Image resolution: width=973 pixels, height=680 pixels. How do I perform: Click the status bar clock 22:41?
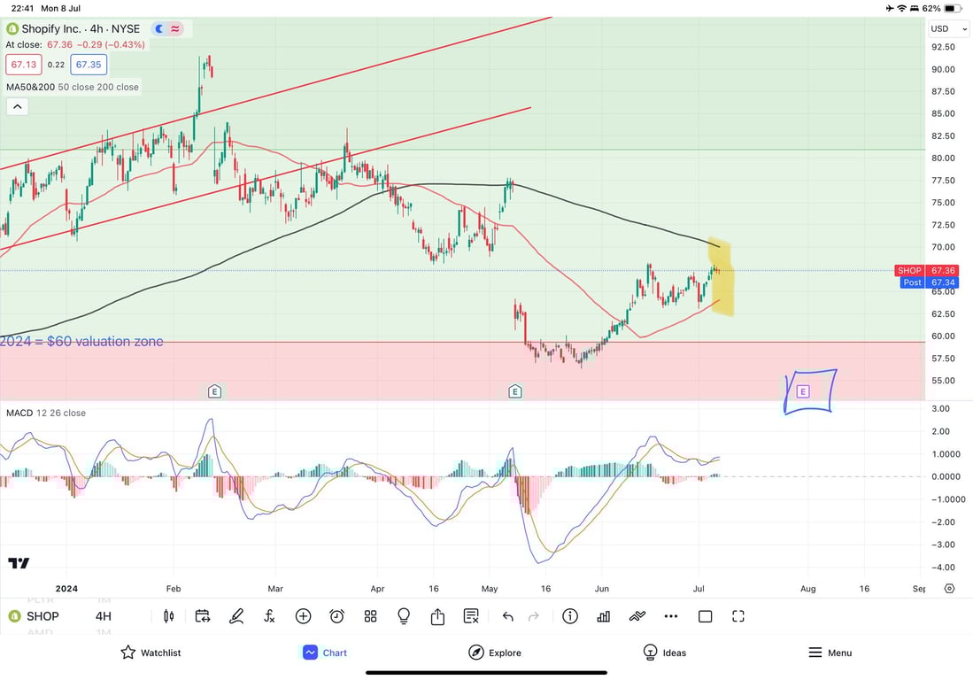[22, 8]
